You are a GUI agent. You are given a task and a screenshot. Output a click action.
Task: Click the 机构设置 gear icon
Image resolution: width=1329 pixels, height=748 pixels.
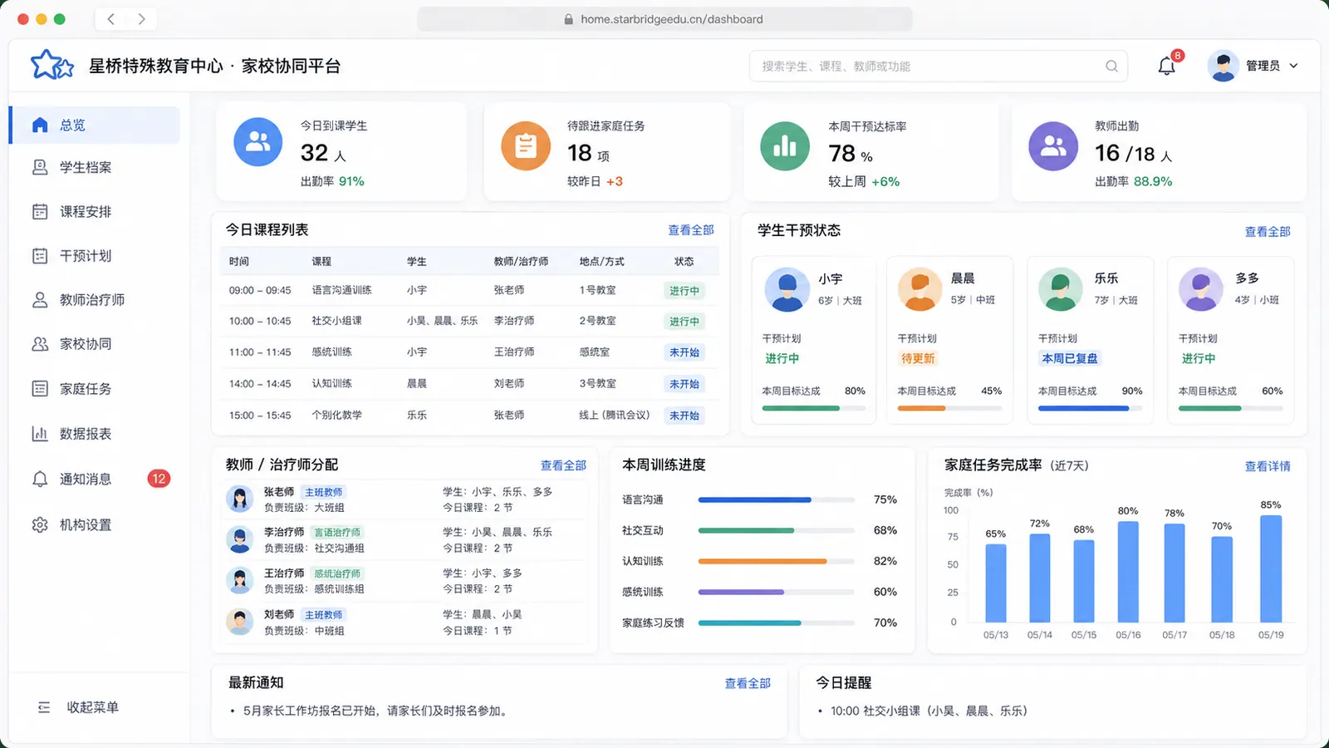click(x=40, y=524)
